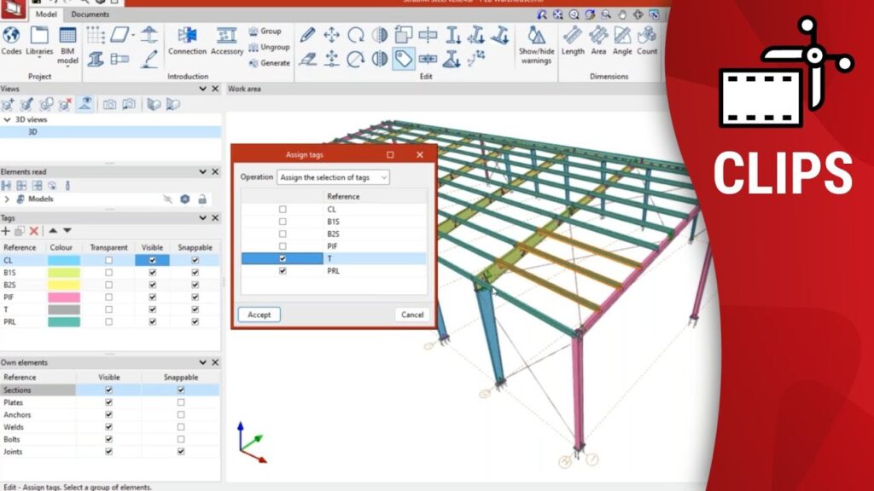
Task: Toggle Transparent checkbox for B1S tag
Action: (x=108, y=273)
